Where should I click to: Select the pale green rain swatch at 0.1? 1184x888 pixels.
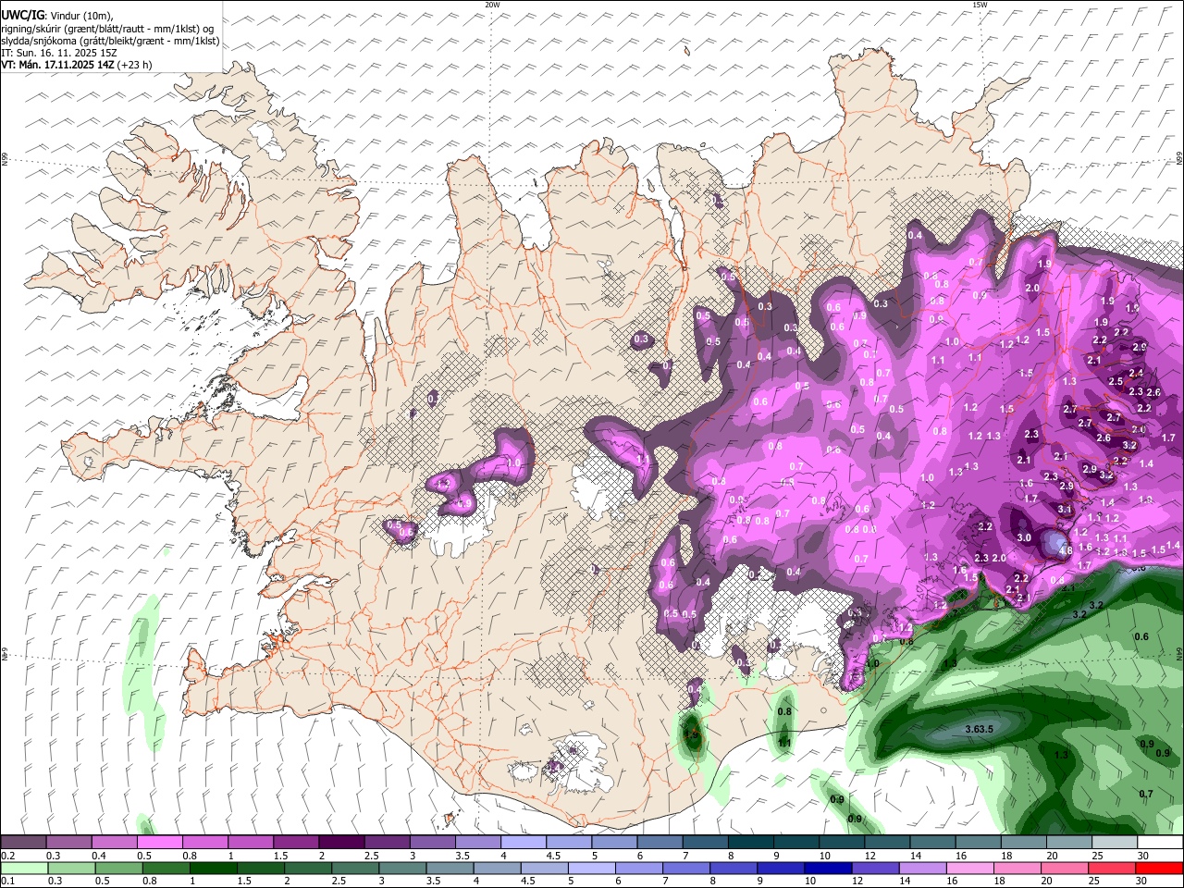click(x=24, y=868)
